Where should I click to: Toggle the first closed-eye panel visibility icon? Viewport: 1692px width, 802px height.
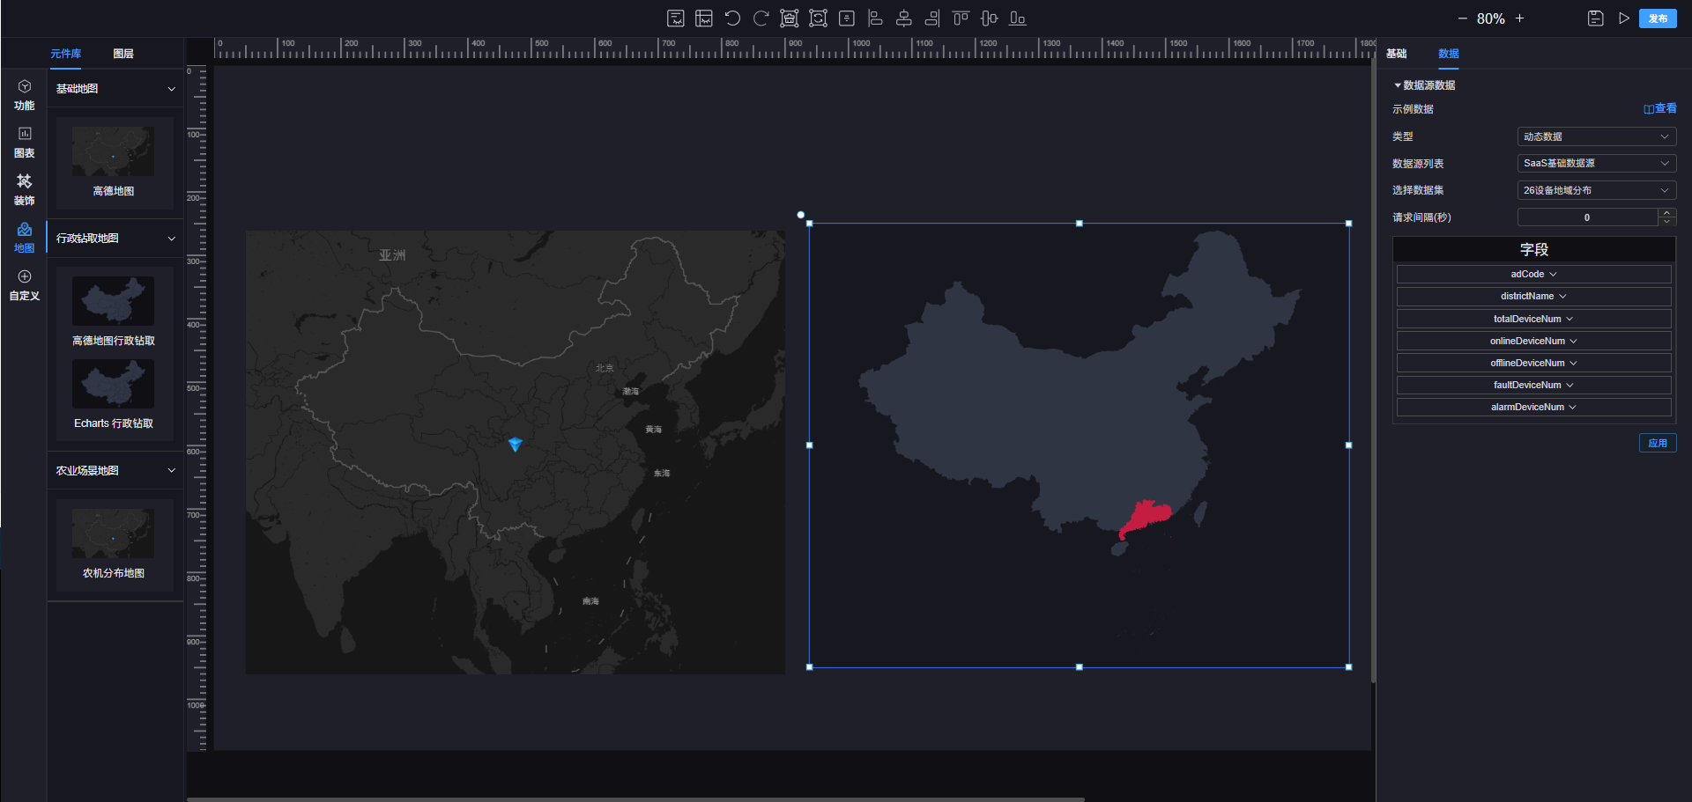click(676, 18)
